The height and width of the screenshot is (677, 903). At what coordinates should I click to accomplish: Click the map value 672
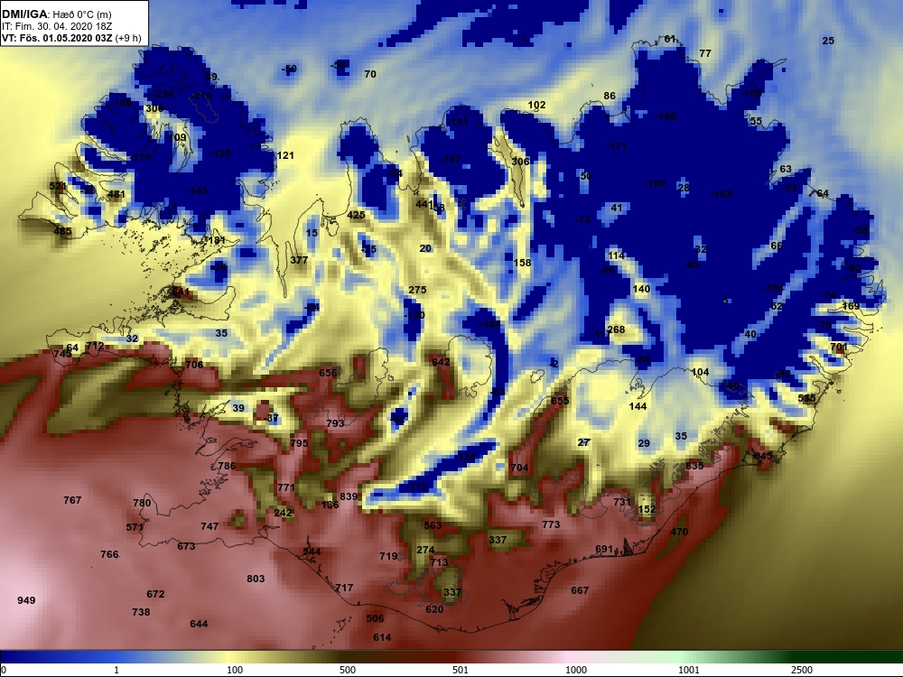tap(155, 594)
